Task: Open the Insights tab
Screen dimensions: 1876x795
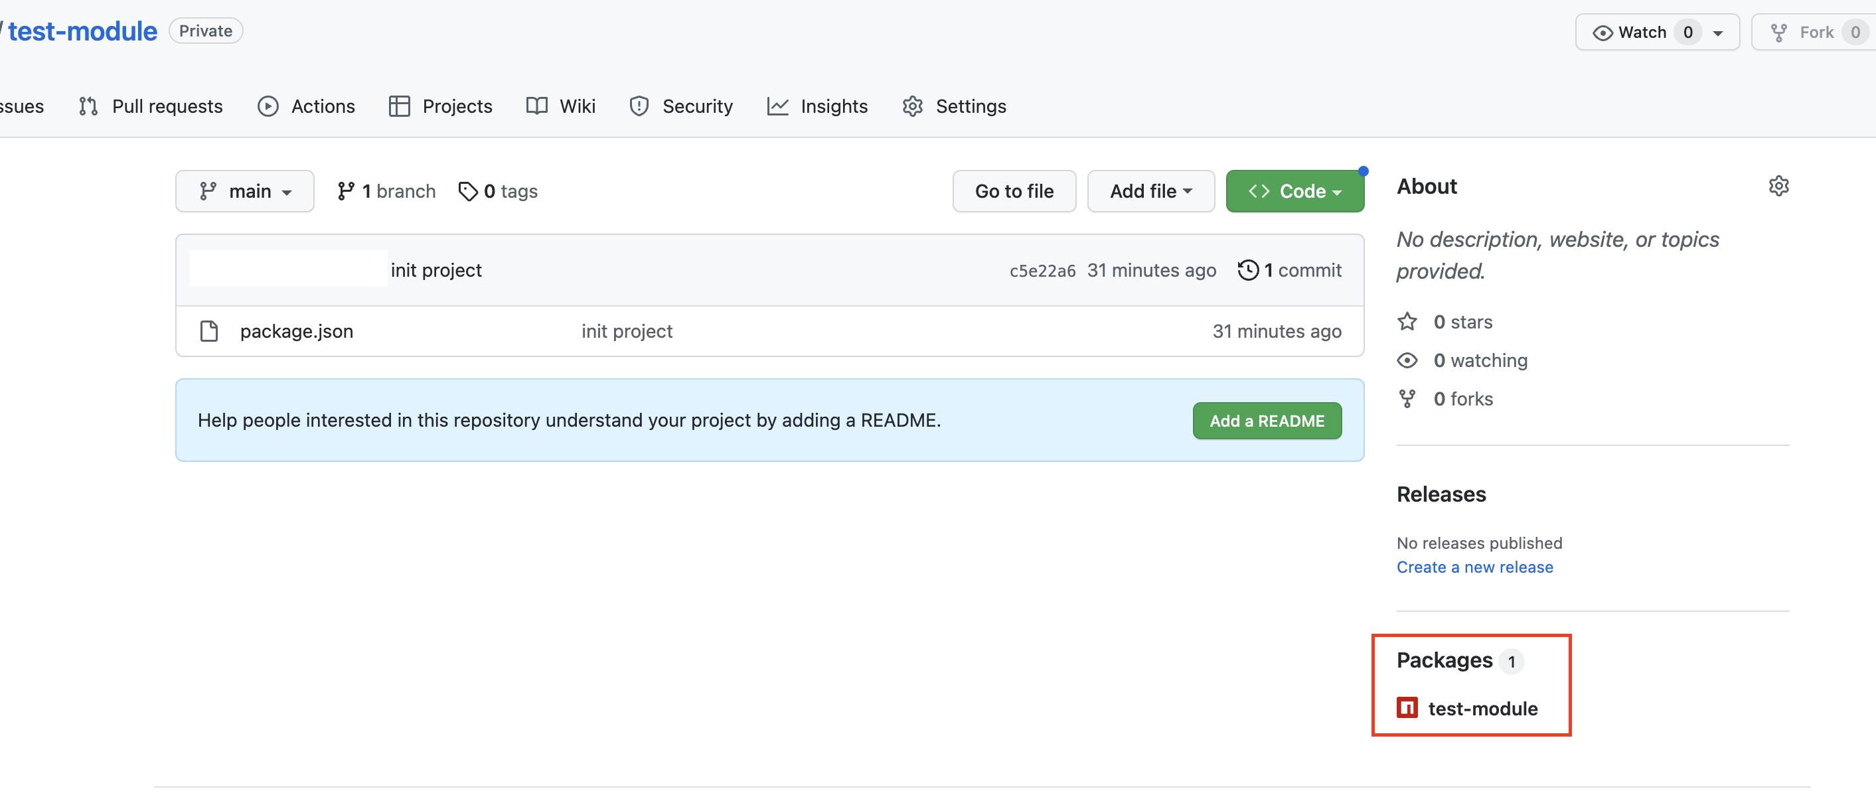Action: pos(817,106)
